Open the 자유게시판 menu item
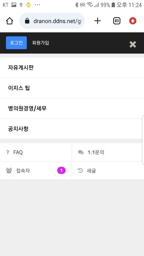Image resolution: width=144 pixels, height=256 pixels. 72,68
